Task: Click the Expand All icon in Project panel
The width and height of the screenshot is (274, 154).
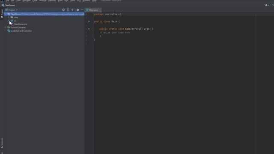Action: click(68, 10)
